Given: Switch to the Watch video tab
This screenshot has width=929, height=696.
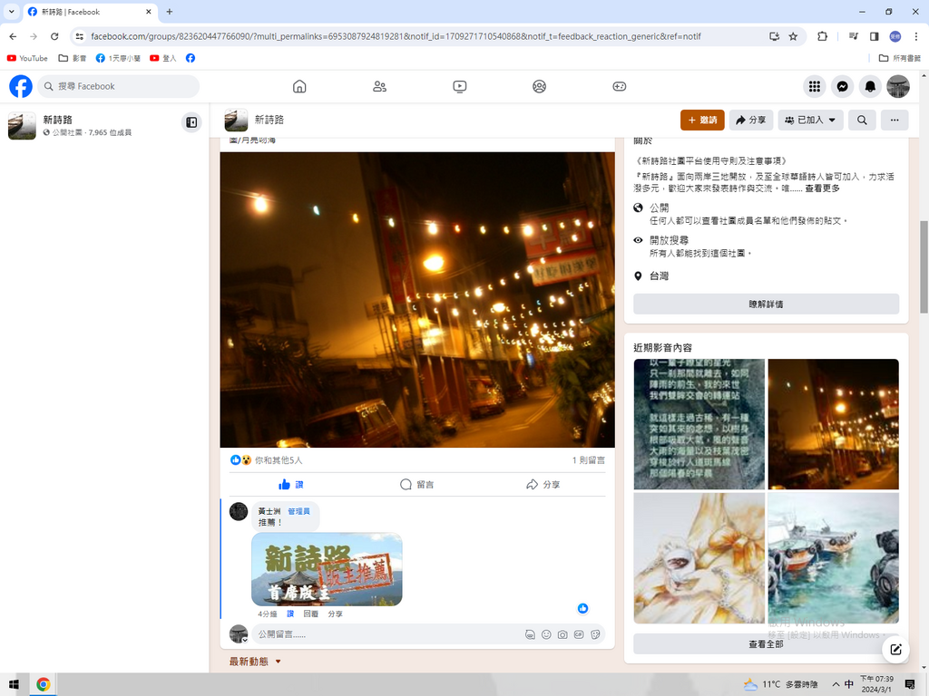Looking at the screenshot, I should click(x=460, y=86).
